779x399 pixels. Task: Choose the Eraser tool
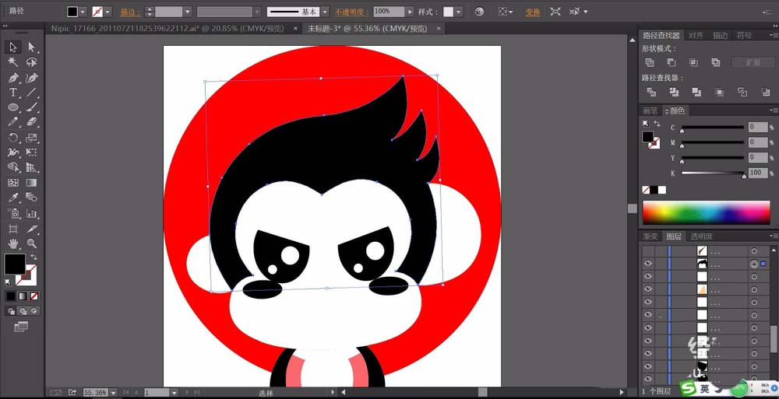31,122
